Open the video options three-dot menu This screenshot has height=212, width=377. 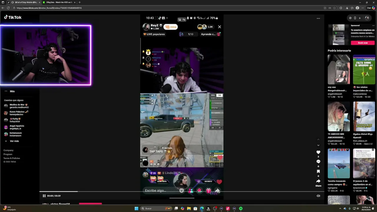(318, 18)
